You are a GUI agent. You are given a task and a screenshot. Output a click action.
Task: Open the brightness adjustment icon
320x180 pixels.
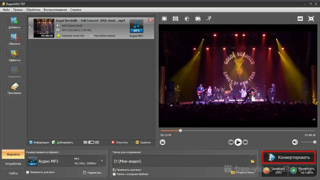[x=187, y=19]
